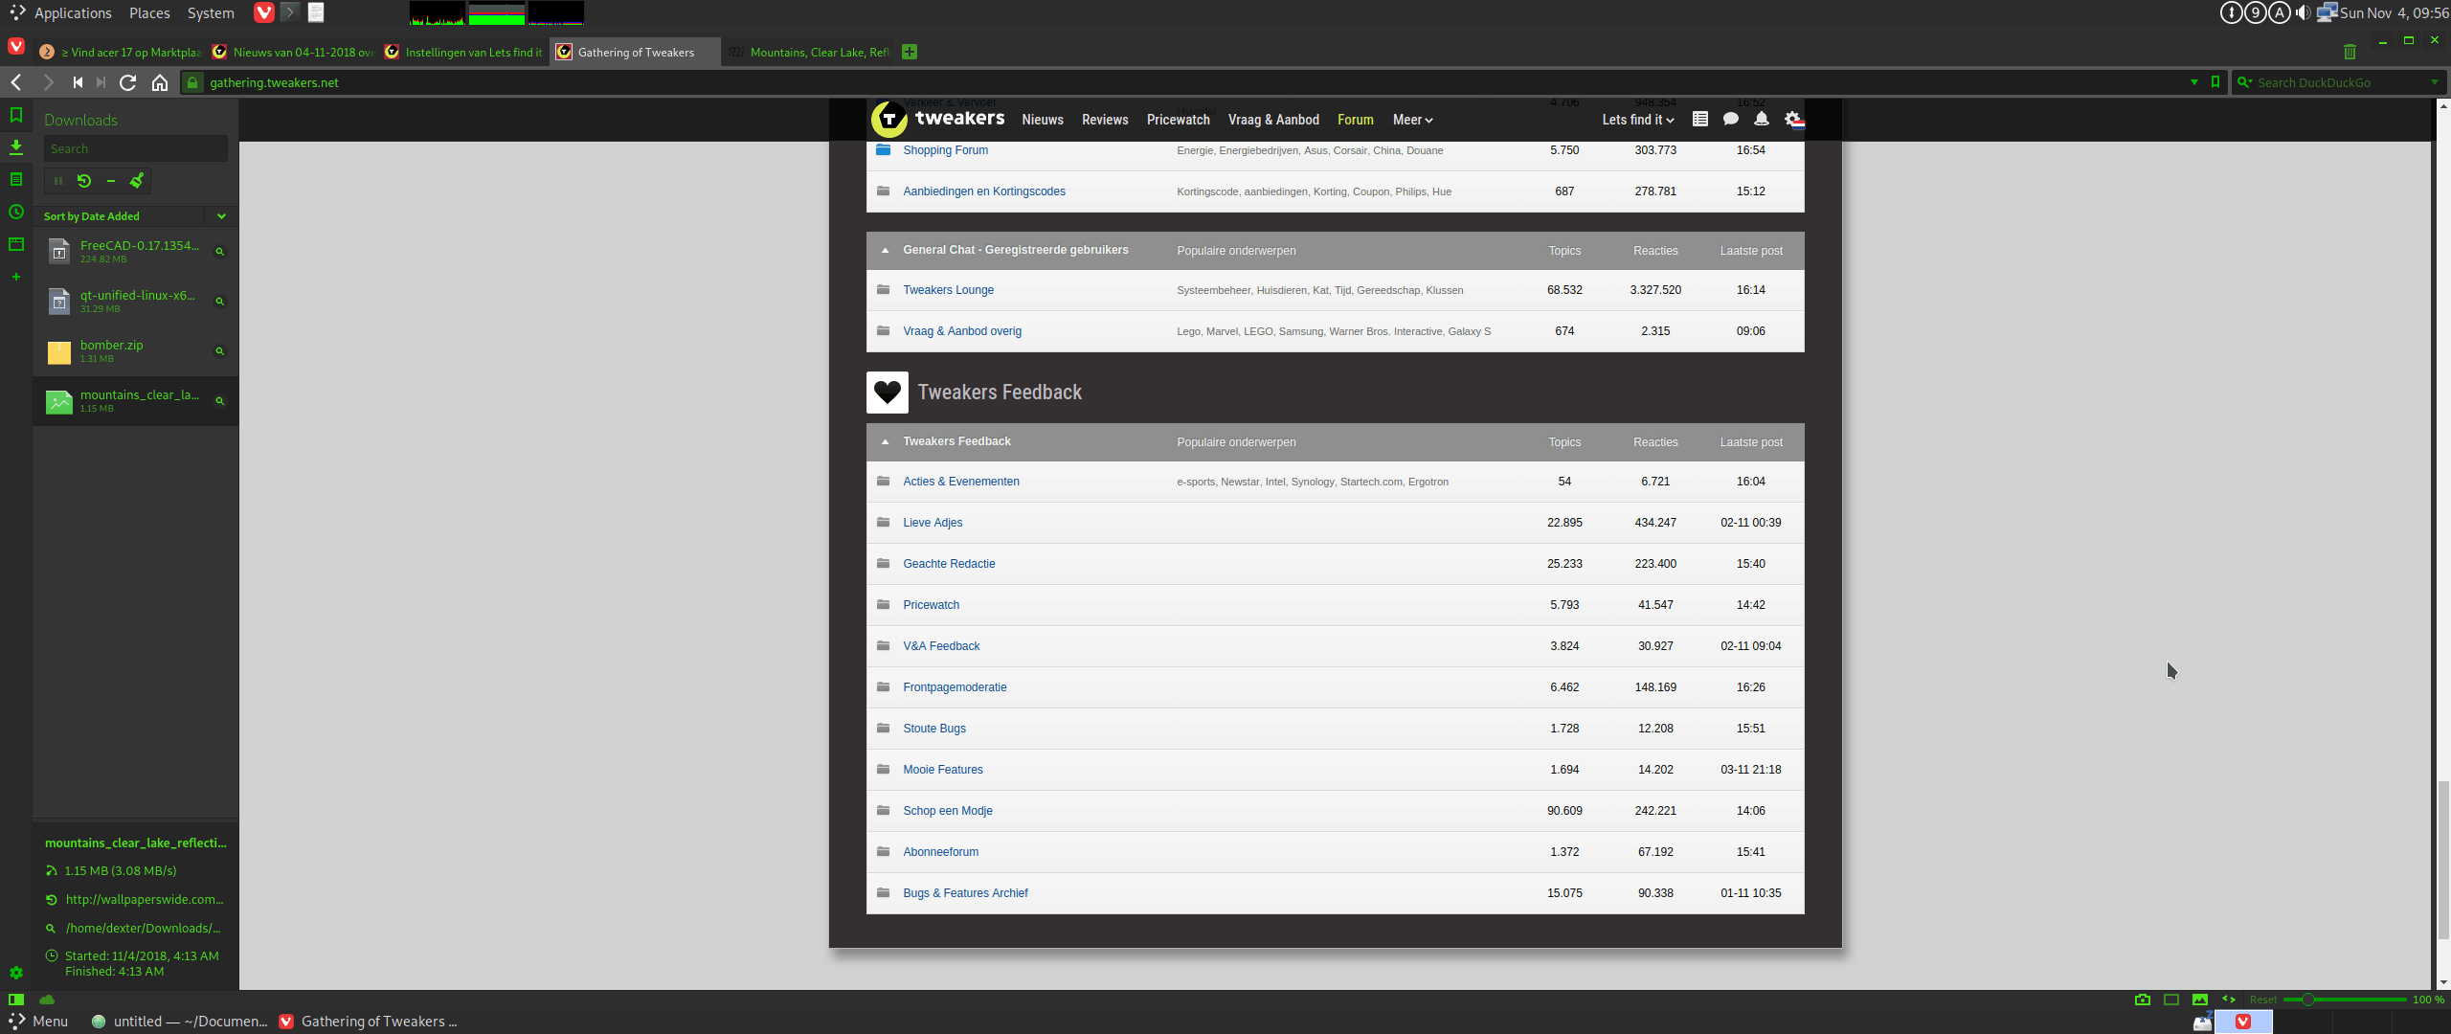
Task: Open the Notes panel icon in sidebar
Action: (x=16, y=180)
